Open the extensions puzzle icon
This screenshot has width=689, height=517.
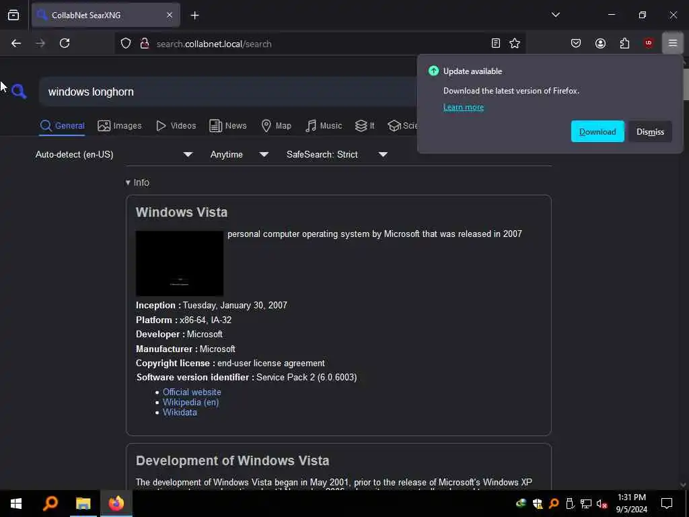coord(624,43)
